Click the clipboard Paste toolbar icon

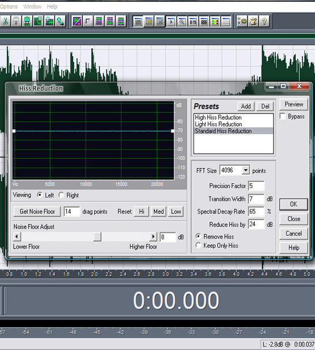[x=16, y=22]
